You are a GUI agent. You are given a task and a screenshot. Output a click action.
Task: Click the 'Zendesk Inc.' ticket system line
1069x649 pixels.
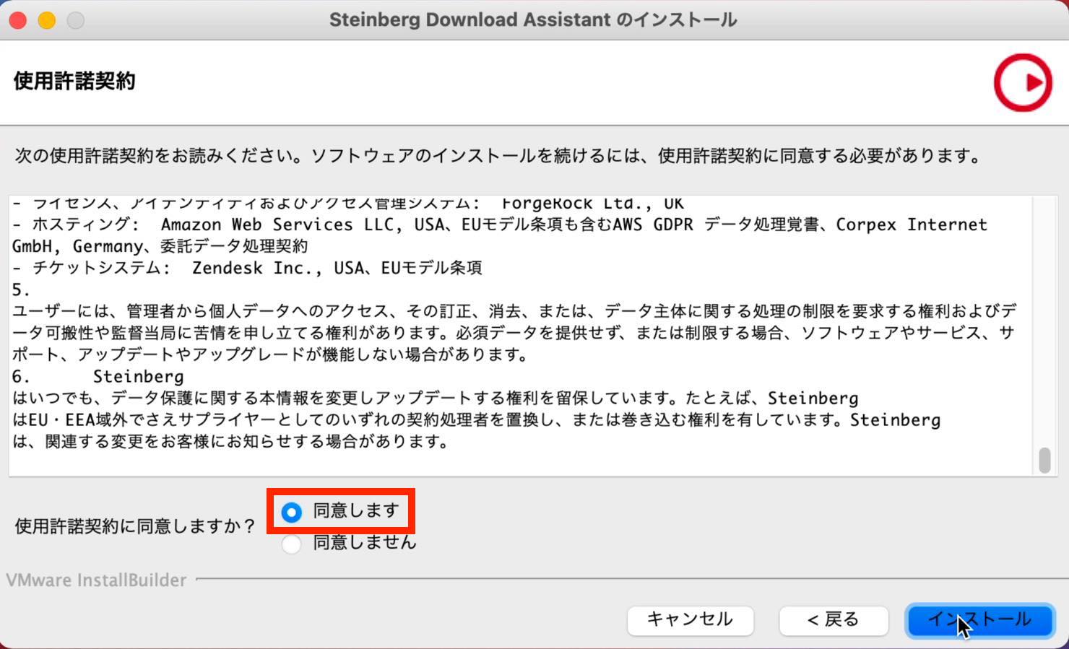coord(247,268)
